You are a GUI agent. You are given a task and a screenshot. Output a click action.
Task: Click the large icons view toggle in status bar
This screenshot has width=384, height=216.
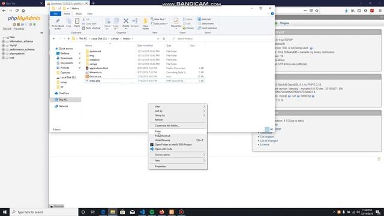[272, 130]
